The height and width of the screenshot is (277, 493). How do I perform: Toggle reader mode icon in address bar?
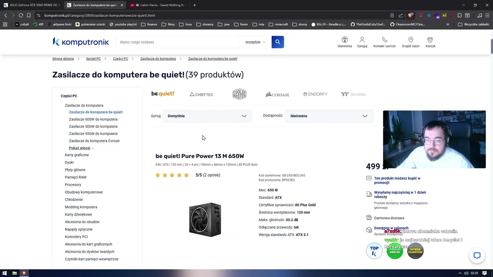click(392, 15)
